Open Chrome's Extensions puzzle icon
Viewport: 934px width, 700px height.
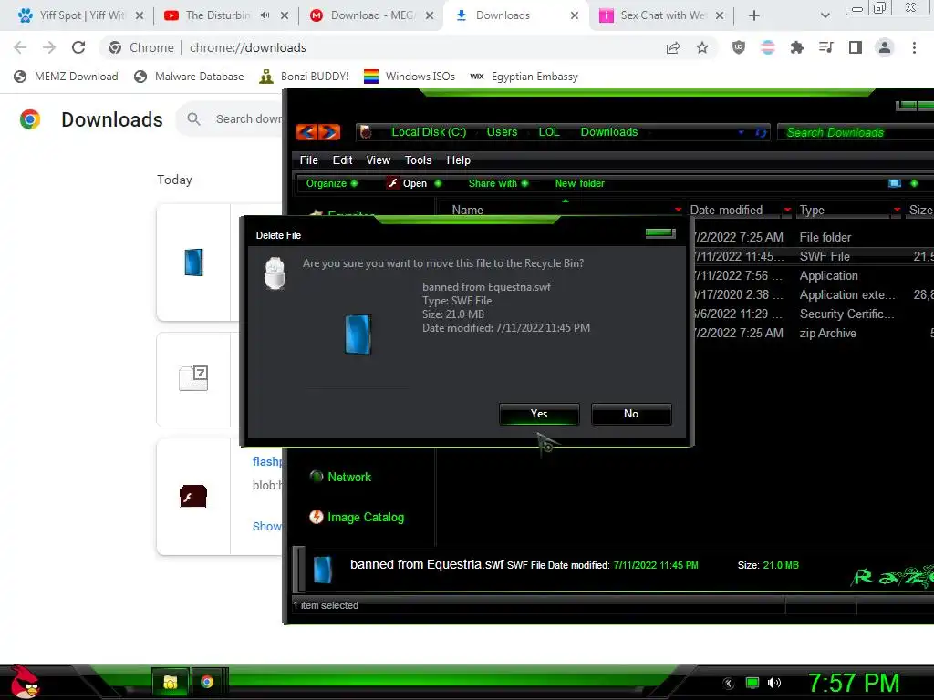pyautogui.click(x=797, y=47)
